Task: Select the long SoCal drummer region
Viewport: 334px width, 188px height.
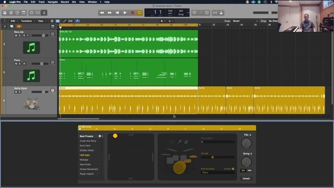Action: click(x=128, y=100)
